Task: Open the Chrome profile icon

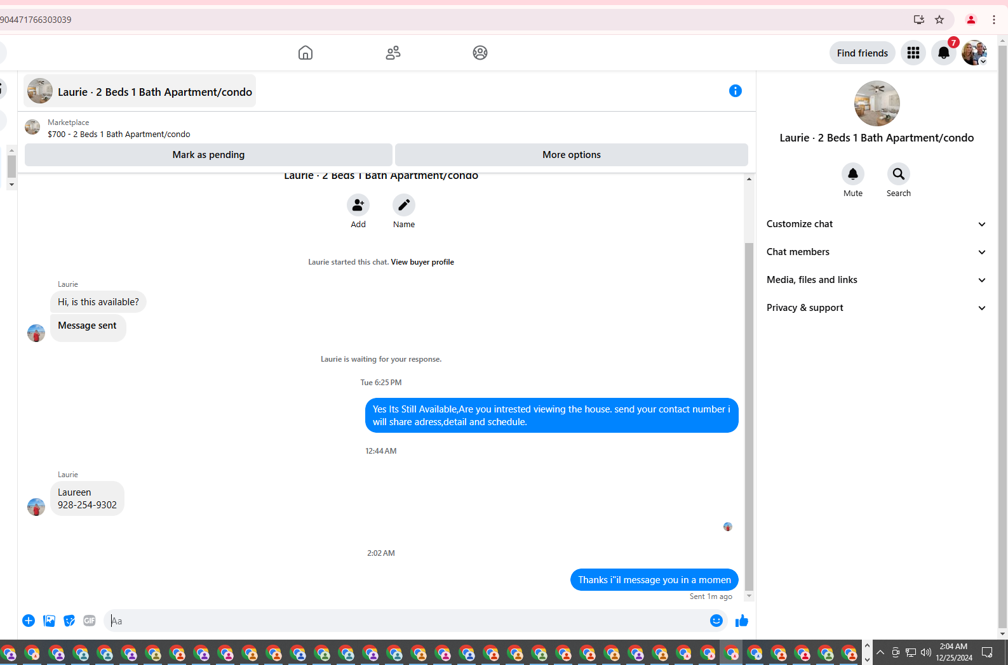Action: coord(971,20)
